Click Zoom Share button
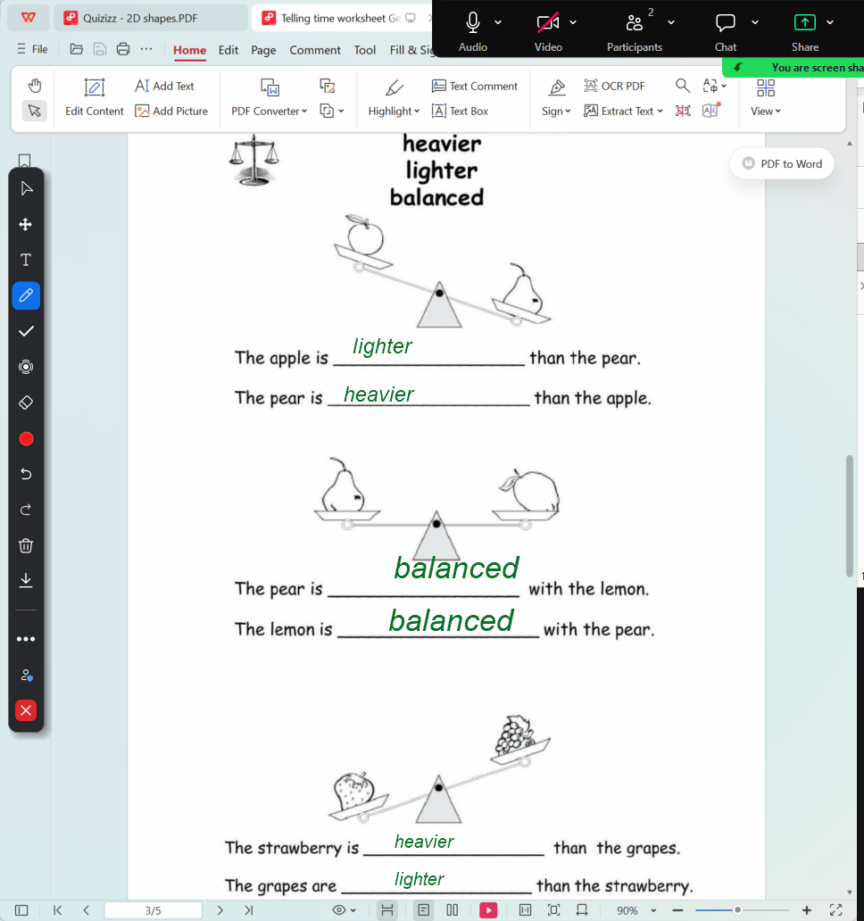The image size is (864, 921). pyautogui.click(x=804, y=31)
